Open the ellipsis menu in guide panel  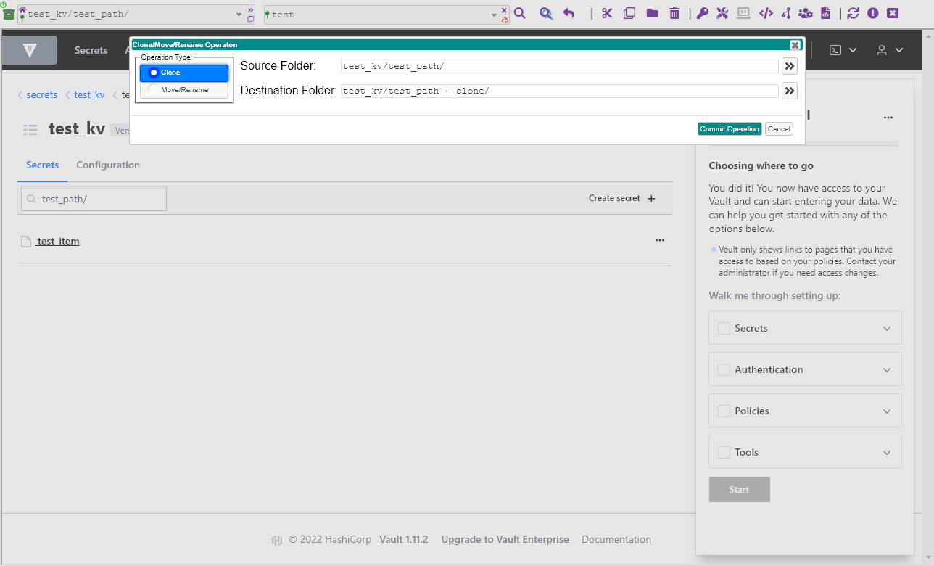(888, 118)
